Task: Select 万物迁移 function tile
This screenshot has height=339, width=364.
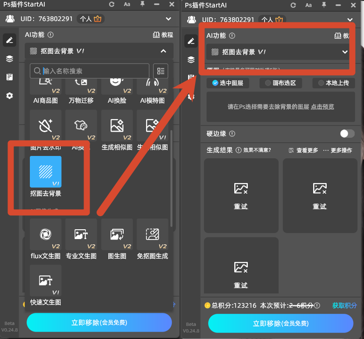Action: point(81,91)
